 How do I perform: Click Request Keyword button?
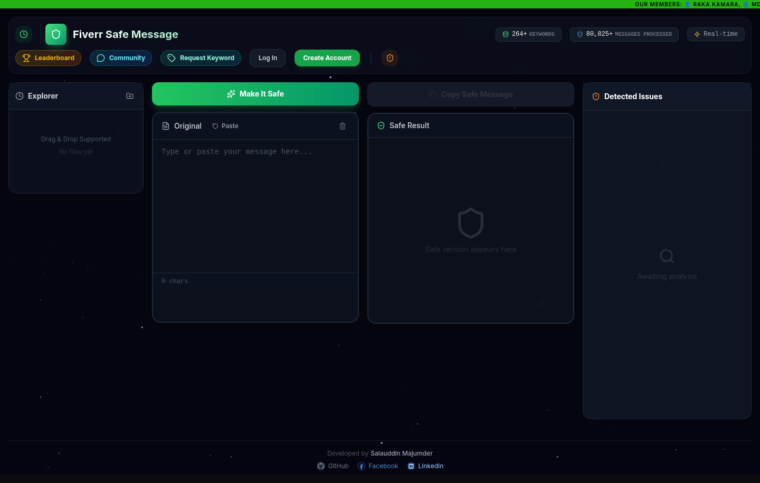pos(201,58)
